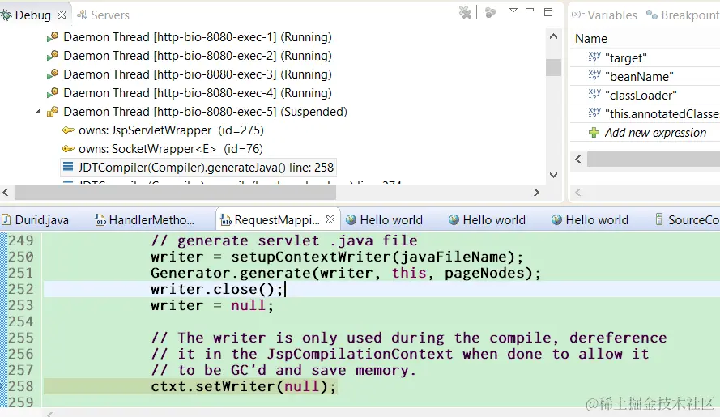Screen dimensions: 720x417
Task: Select JDTCompiler generateJava() line: 258 frame
Action: pyautogui.click(x=206, y=168)
